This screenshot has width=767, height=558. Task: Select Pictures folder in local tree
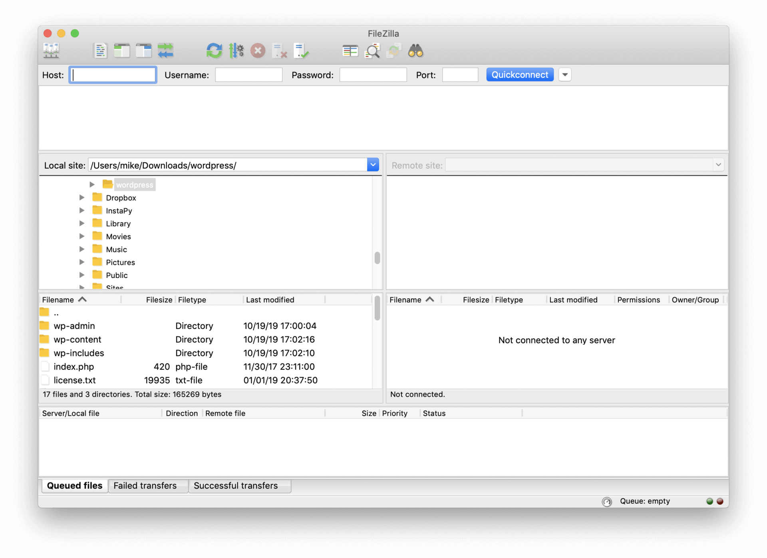point(120,262)
